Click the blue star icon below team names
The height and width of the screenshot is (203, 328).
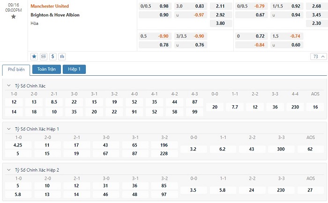point(34,57)
